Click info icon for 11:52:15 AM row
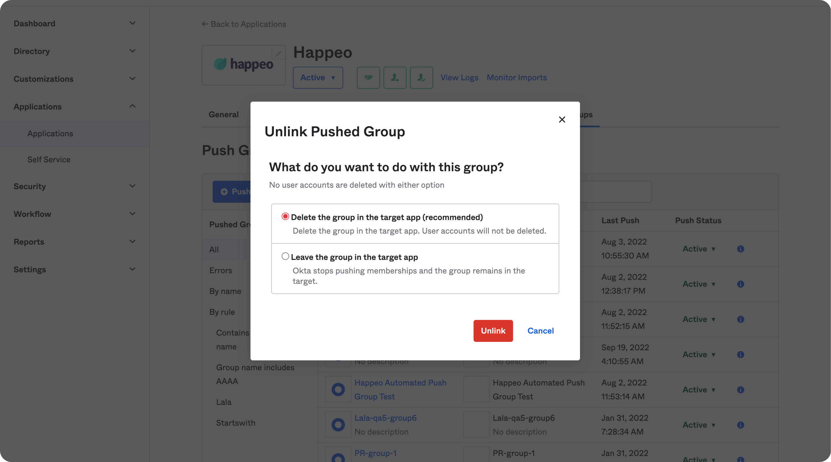Screen dimensions: 831x462 tap(740, 319)
